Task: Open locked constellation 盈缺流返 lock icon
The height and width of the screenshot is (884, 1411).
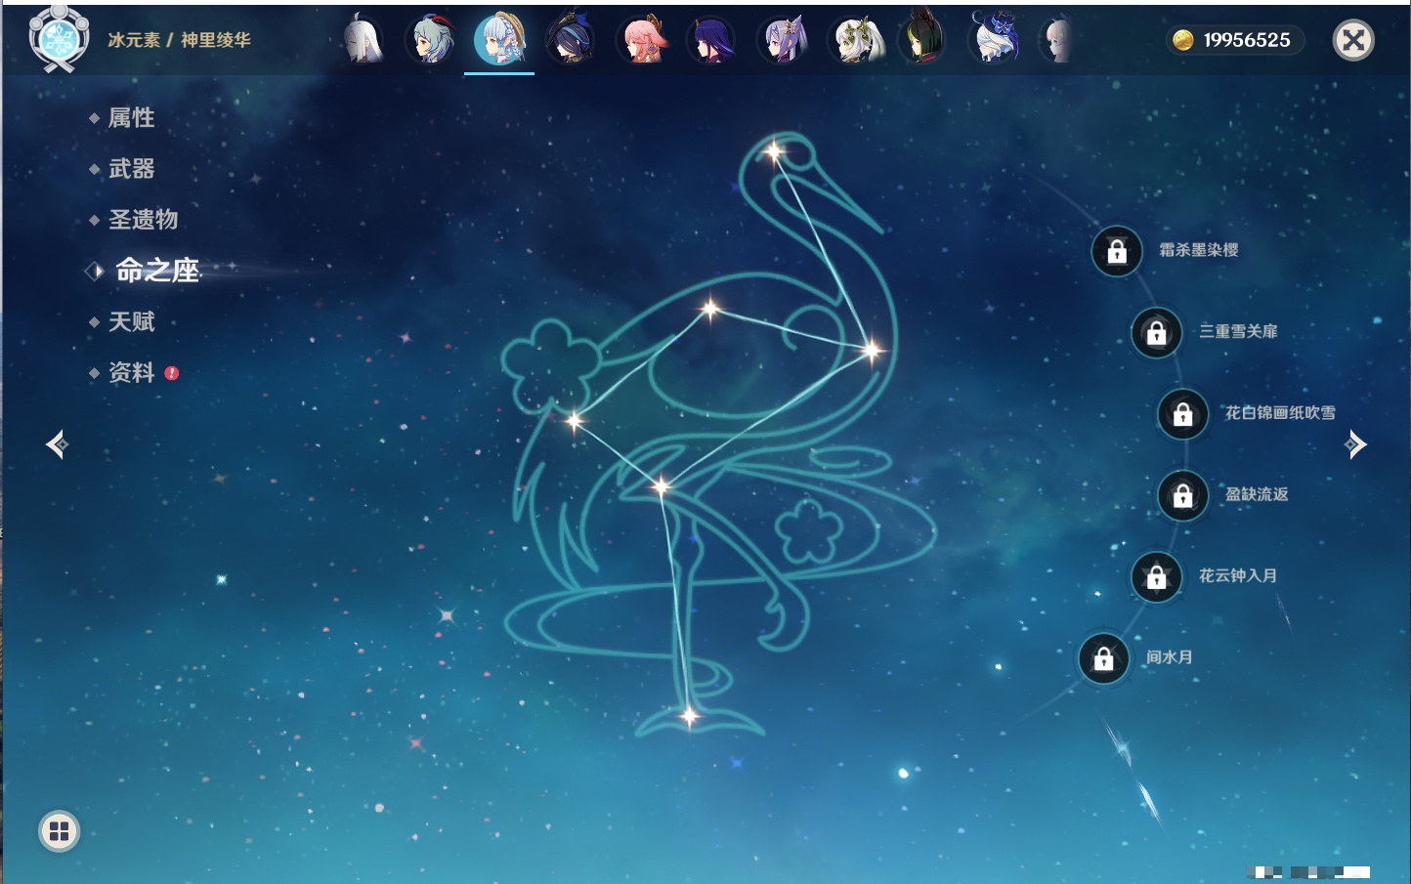Action: (1182, 496)
